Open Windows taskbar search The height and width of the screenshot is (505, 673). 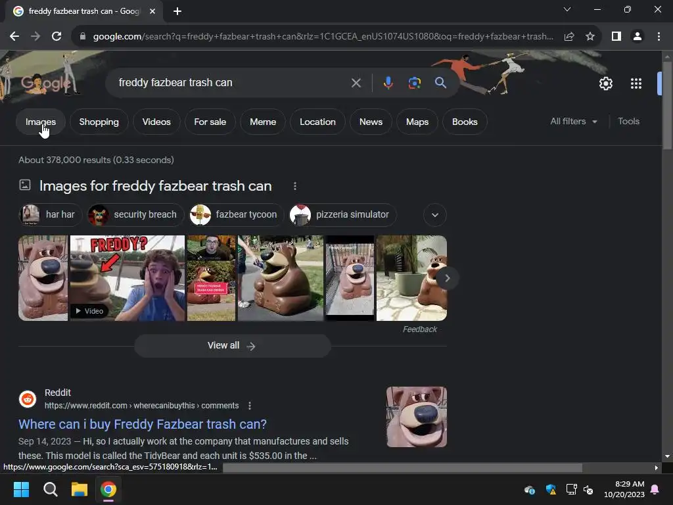[x=50, y=489]
